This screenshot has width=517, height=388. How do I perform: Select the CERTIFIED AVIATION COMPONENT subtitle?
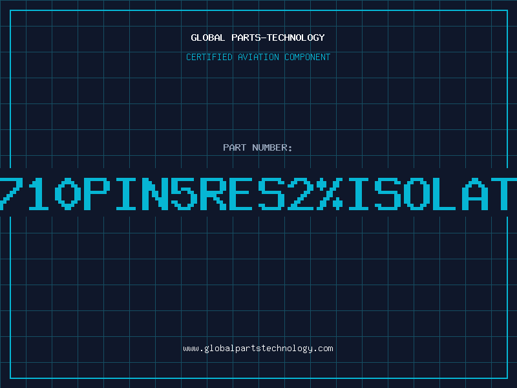tap(258, 57)
